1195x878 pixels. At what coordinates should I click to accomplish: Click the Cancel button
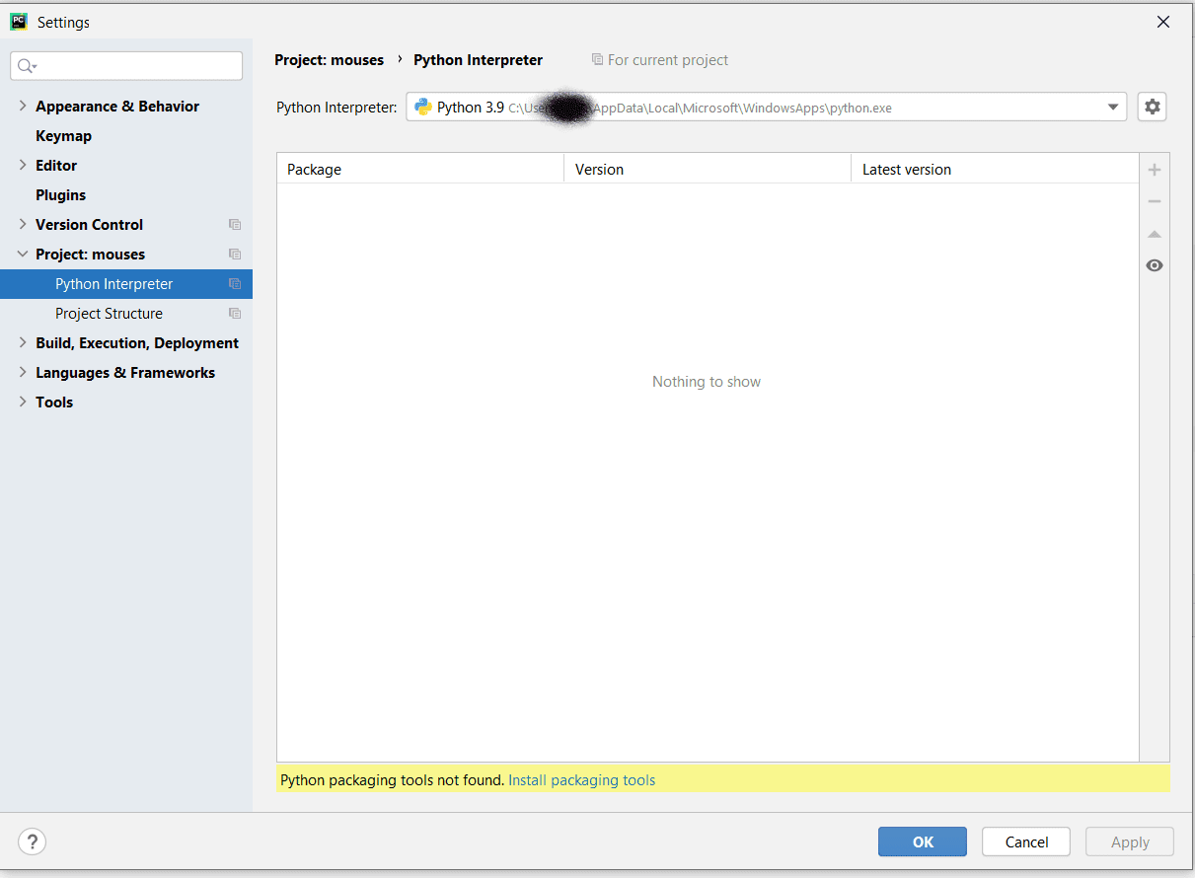pyautogui.click(x=1026, y=841)
